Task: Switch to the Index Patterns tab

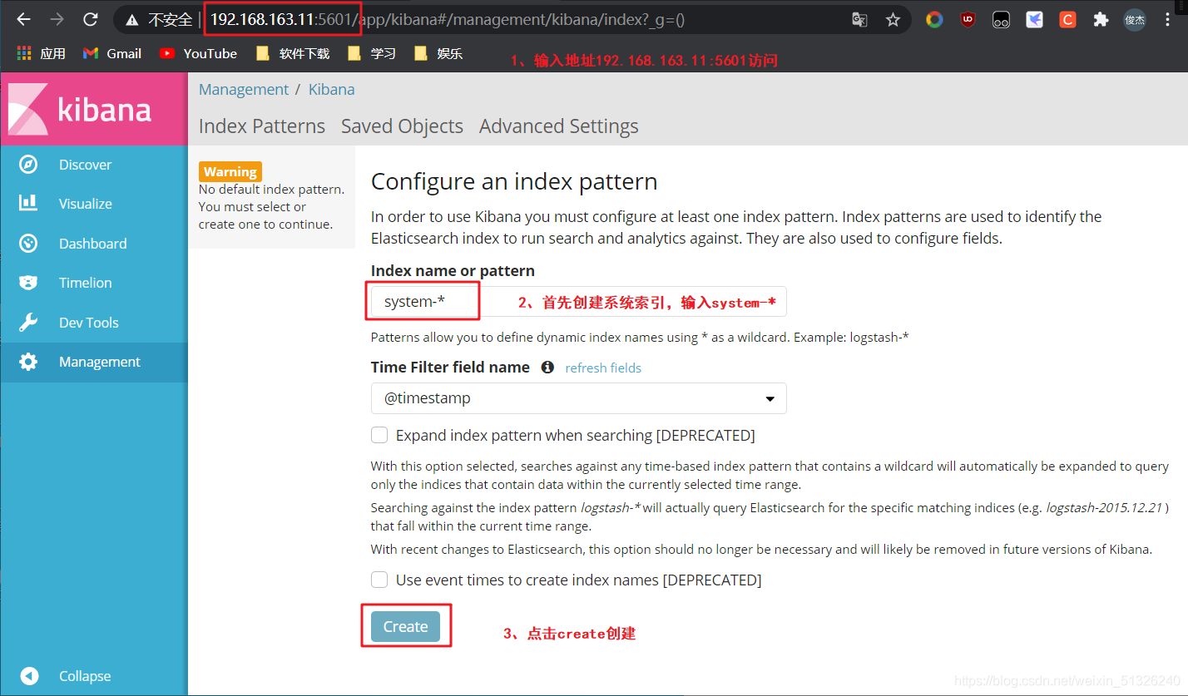Action: click(262, 126)
